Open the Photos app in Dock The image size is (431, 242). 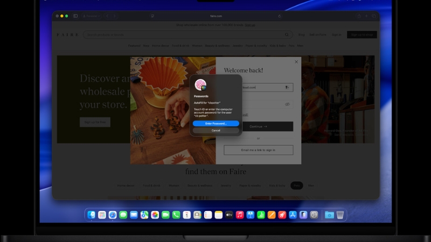point(155,215)
